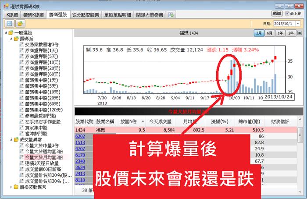Select 連續3天逐日放量 filter
The height and width of the screenshot is (199, 307).
click(42, 163)
